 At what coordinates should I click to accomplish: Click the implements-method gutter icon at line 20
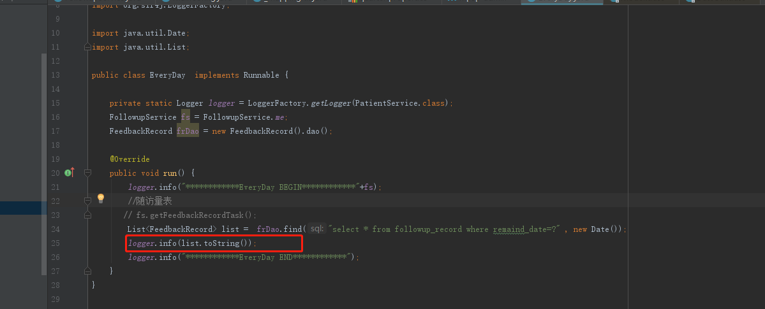tap(69, 173)
